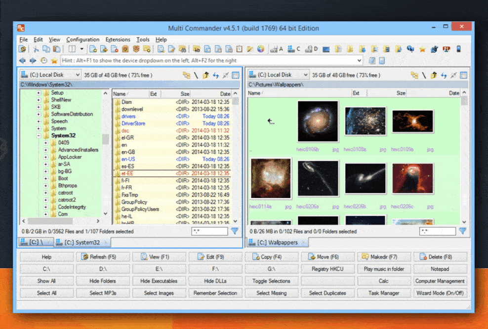The height and width of the screenshot is (329, 488).
Task: Open the split view toolbar dropdown arrow
Action: 81,49
